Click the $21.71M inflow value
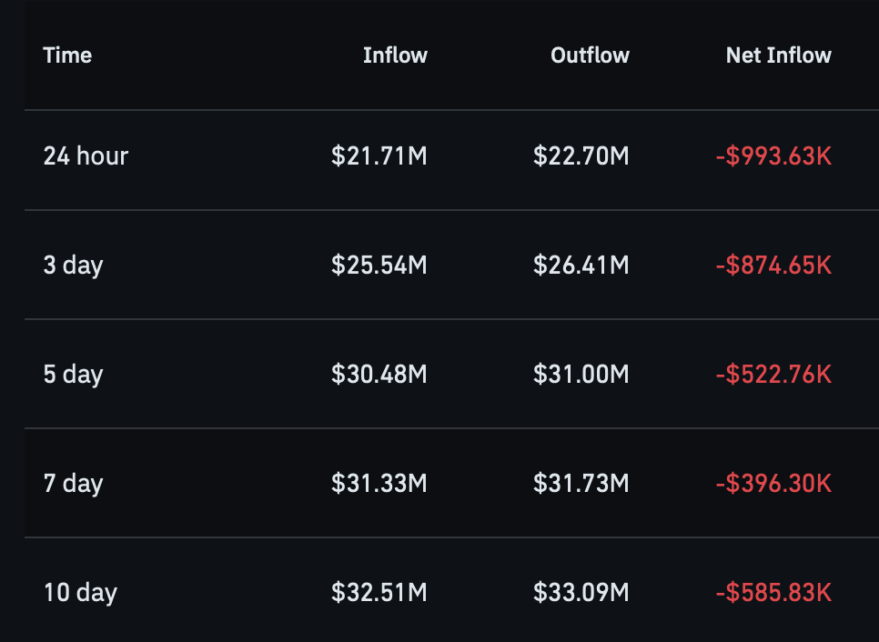 point(379,155)
